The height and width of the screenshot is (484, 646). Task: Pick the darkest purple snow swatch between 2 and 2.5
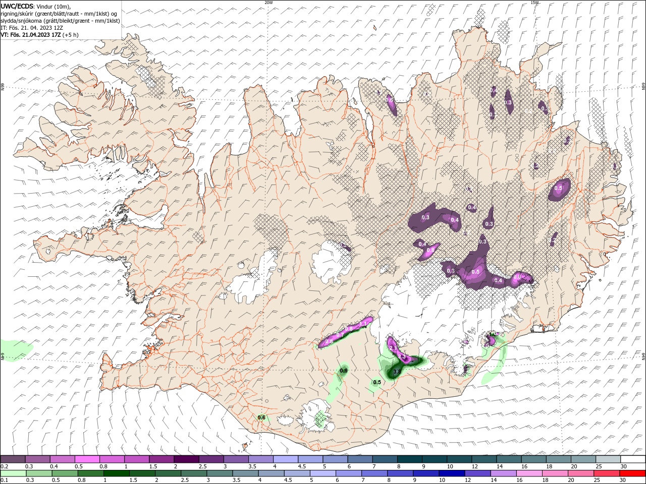pyautogui.click(x=186, y=459)
